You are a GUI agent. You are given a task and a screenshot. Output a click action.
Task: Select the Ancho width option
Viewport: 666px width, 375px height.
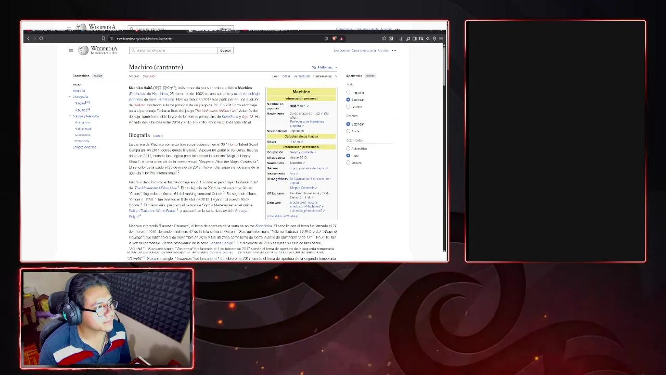pyautogui.click(x=348, y=131)
